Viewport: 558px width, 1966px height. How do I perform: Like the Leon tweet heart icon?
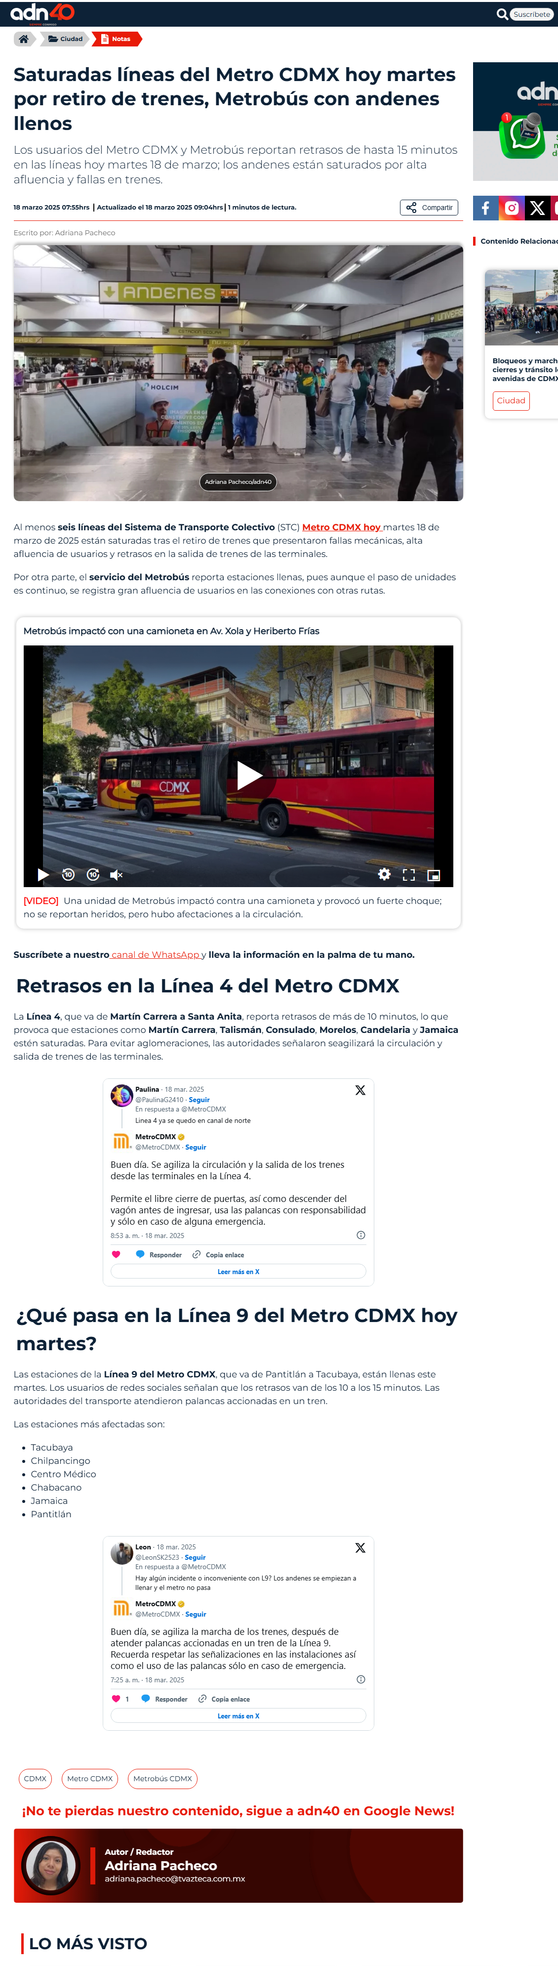pos(116,1699)
